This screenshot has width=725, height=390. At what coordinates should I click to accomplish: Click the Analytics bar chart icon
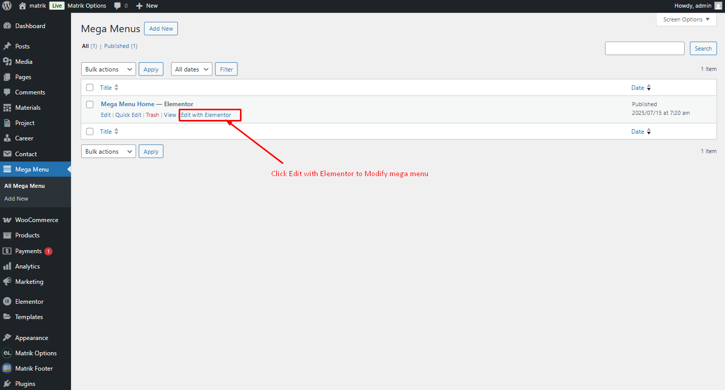(7, 266)
